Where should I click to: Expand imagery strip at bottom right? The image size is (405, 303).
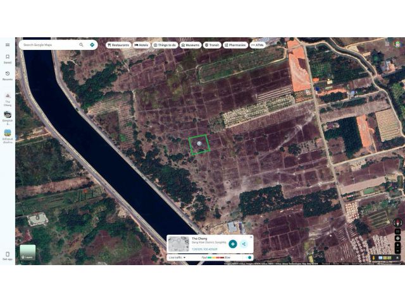tap(397, 258)
